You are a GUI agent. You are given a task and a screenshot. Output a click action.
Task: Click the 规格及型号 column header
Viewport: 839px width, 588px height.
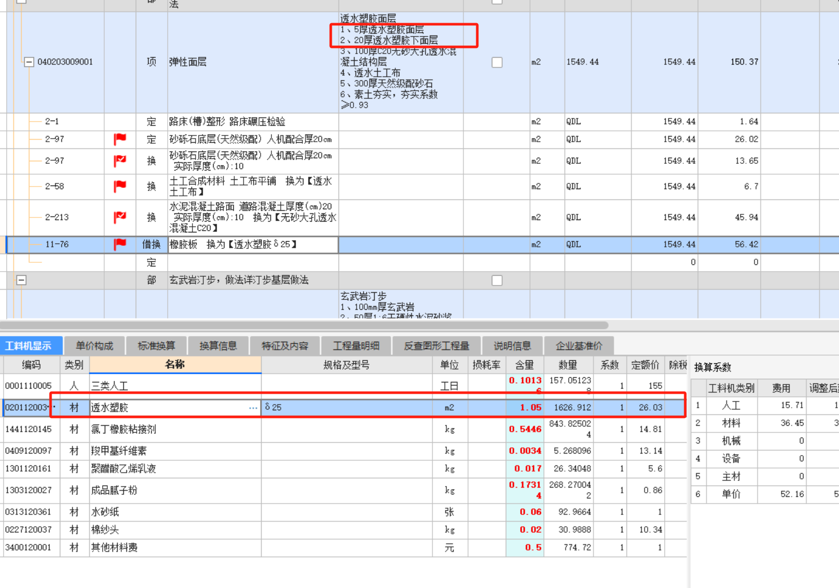pos(347,365)
